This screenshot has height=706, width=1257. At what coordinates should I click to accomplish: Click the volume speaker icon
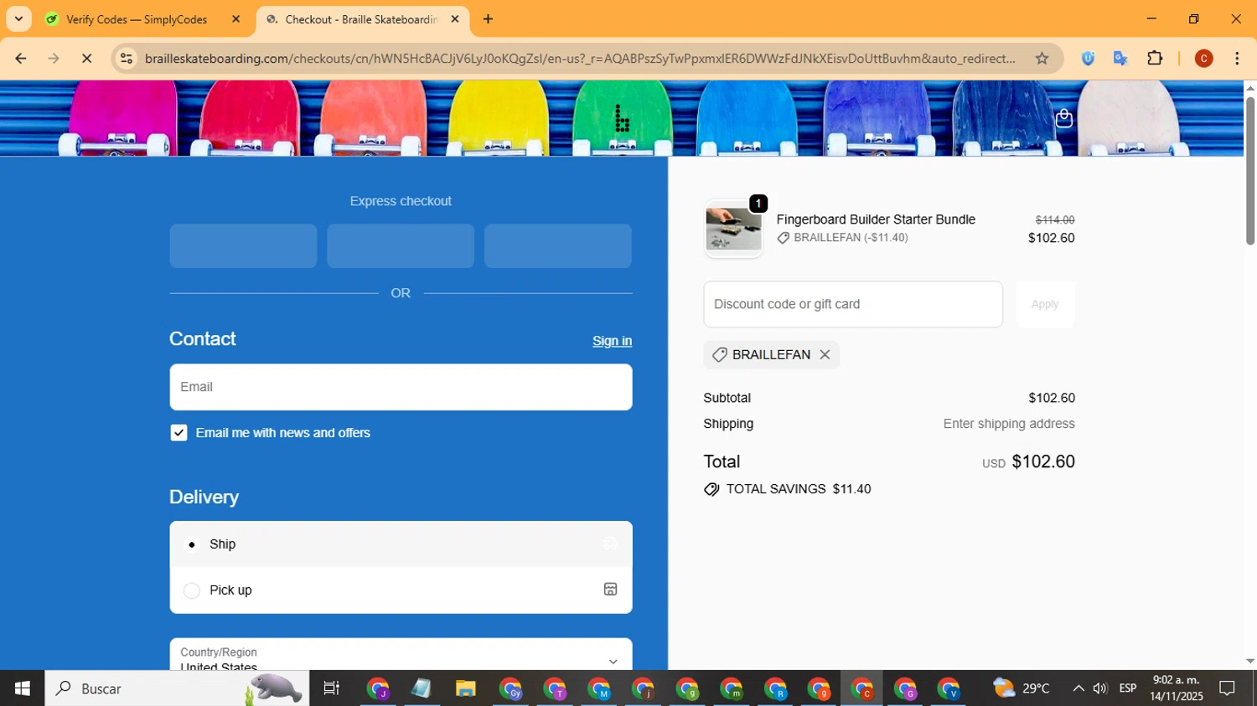(x=1100, y=688)
